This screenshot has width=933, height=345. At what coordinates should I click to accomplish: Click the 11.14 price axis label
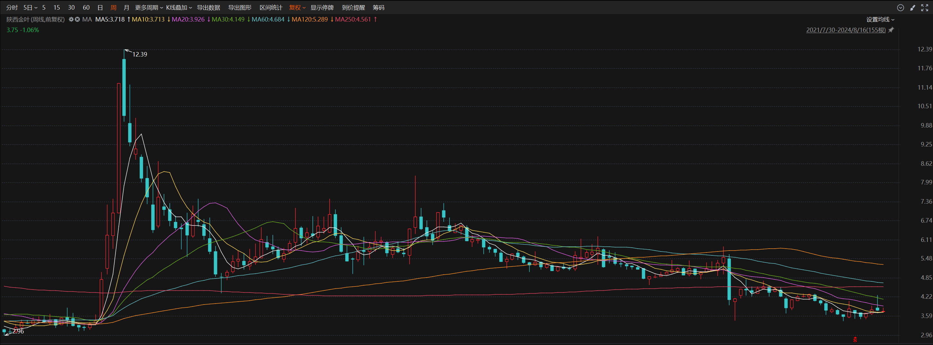[925, 87]
